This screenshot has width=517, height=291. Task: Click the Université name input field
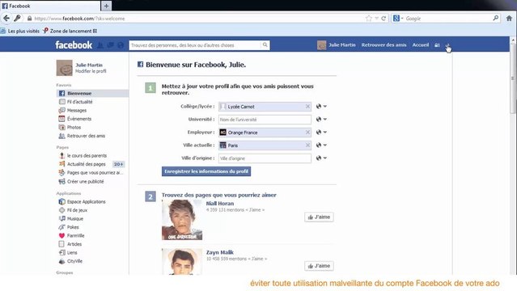(265, 120)
